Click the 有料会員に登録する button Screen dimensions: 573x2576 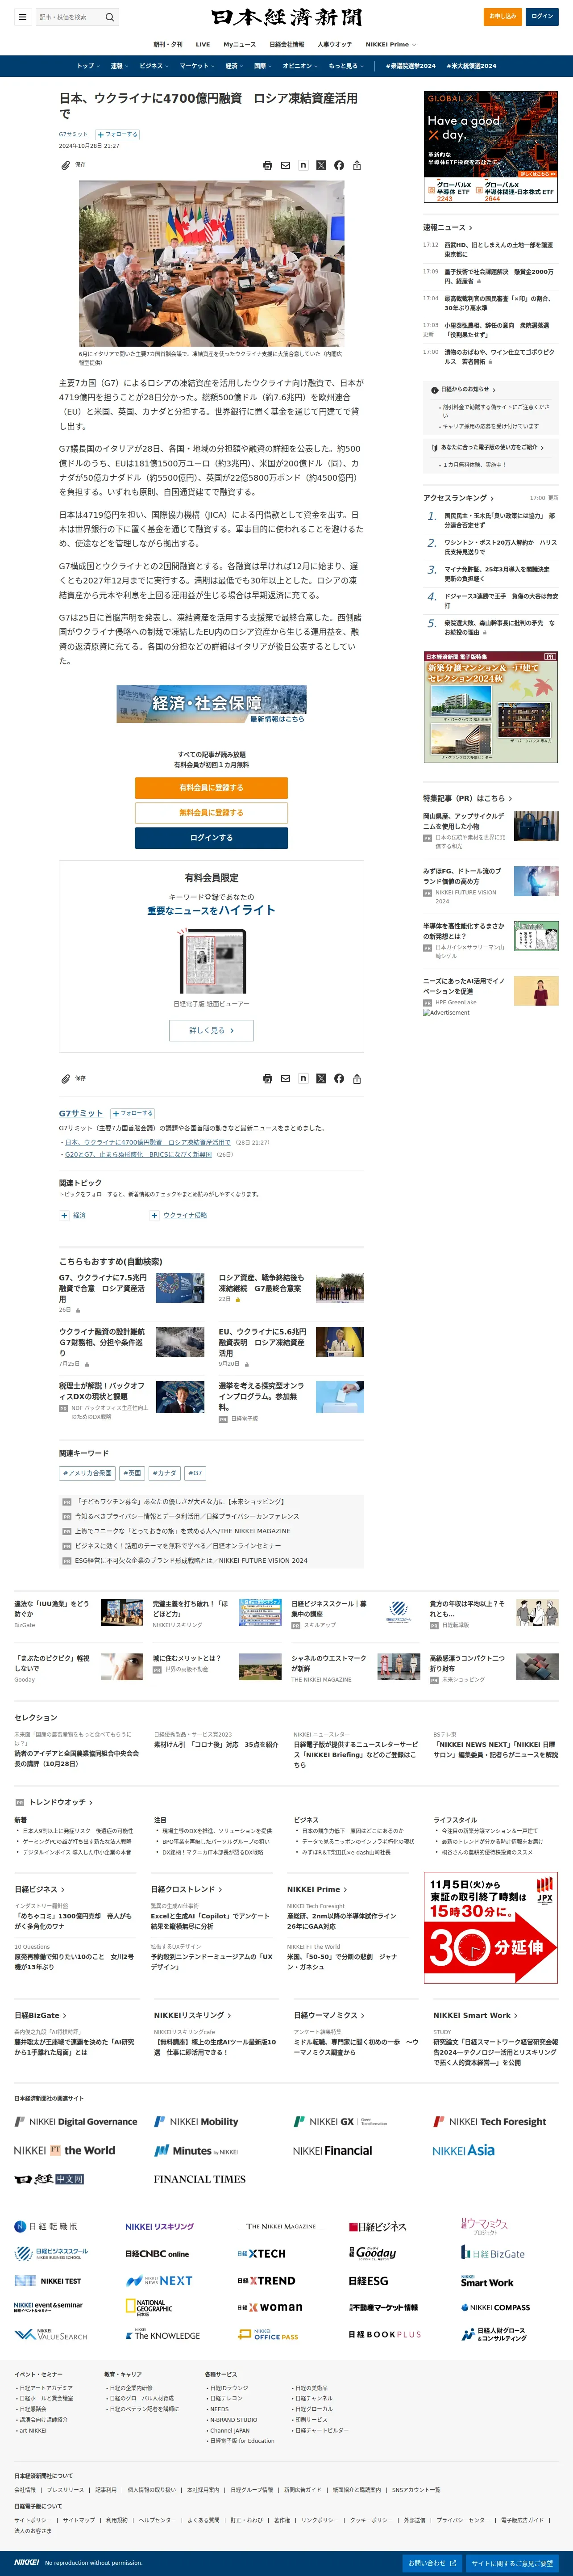[x=212, y=788]
